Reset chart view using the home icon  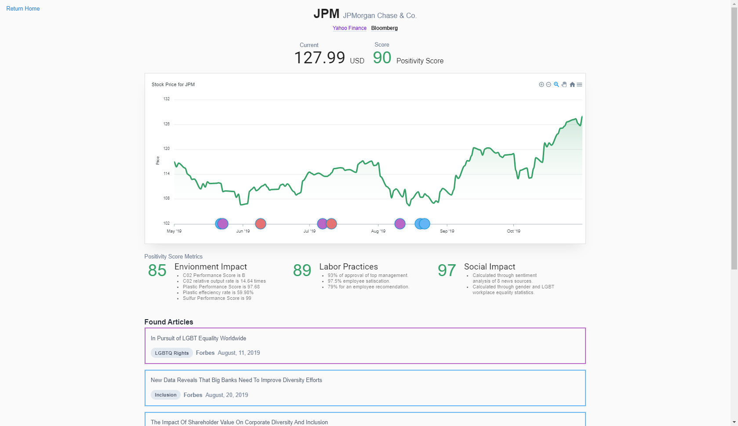(572, 84)
